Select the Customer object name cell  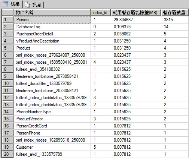click(52, 147)
